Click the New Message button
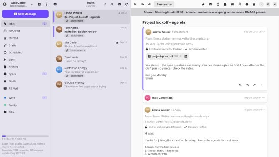Image resolution: width=279 pixels, height=157 pixels. [x=25, y=14]
